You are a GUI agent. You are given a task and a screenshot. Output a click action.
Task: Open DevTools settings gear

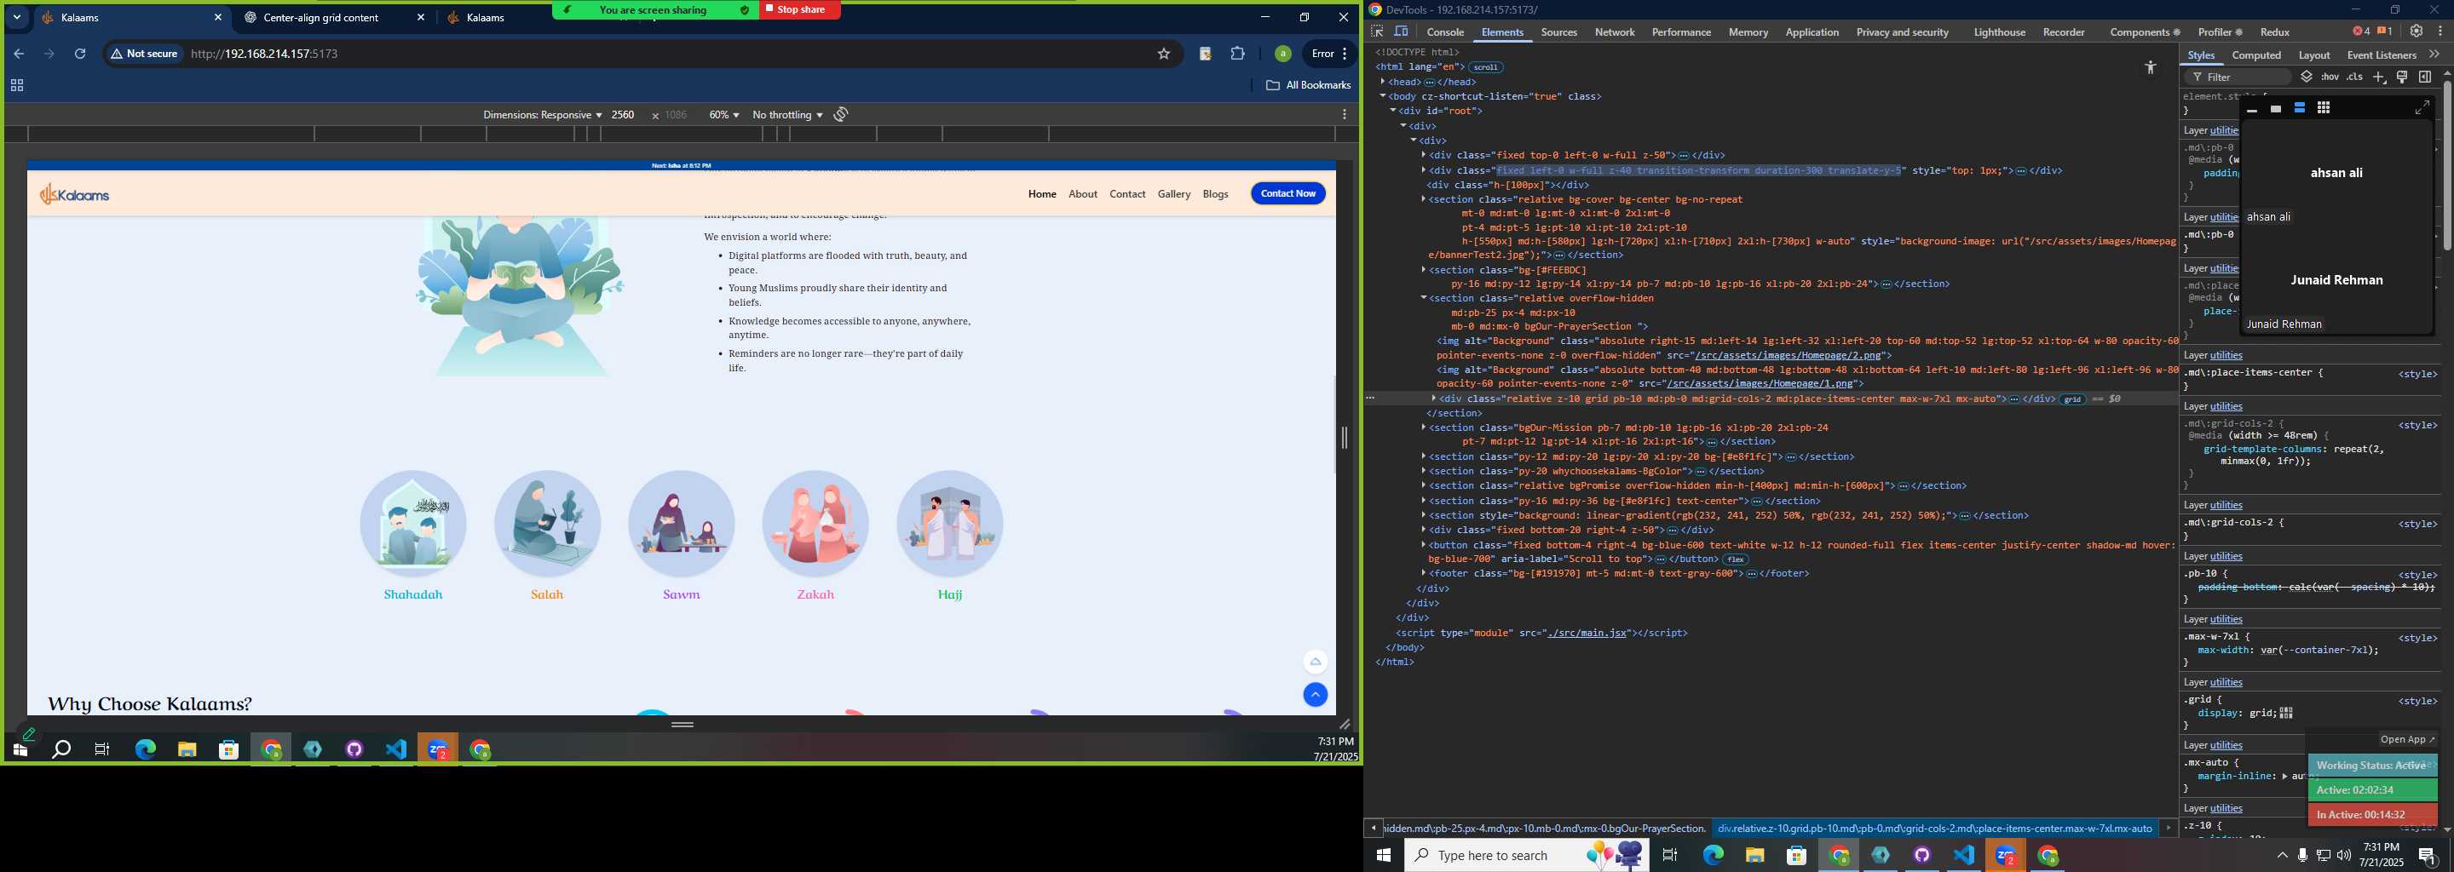(2416, 32)
